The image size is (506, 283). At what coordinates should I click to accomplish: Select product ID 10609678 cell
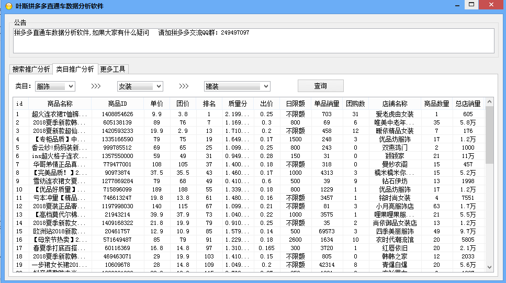(117, 265)
